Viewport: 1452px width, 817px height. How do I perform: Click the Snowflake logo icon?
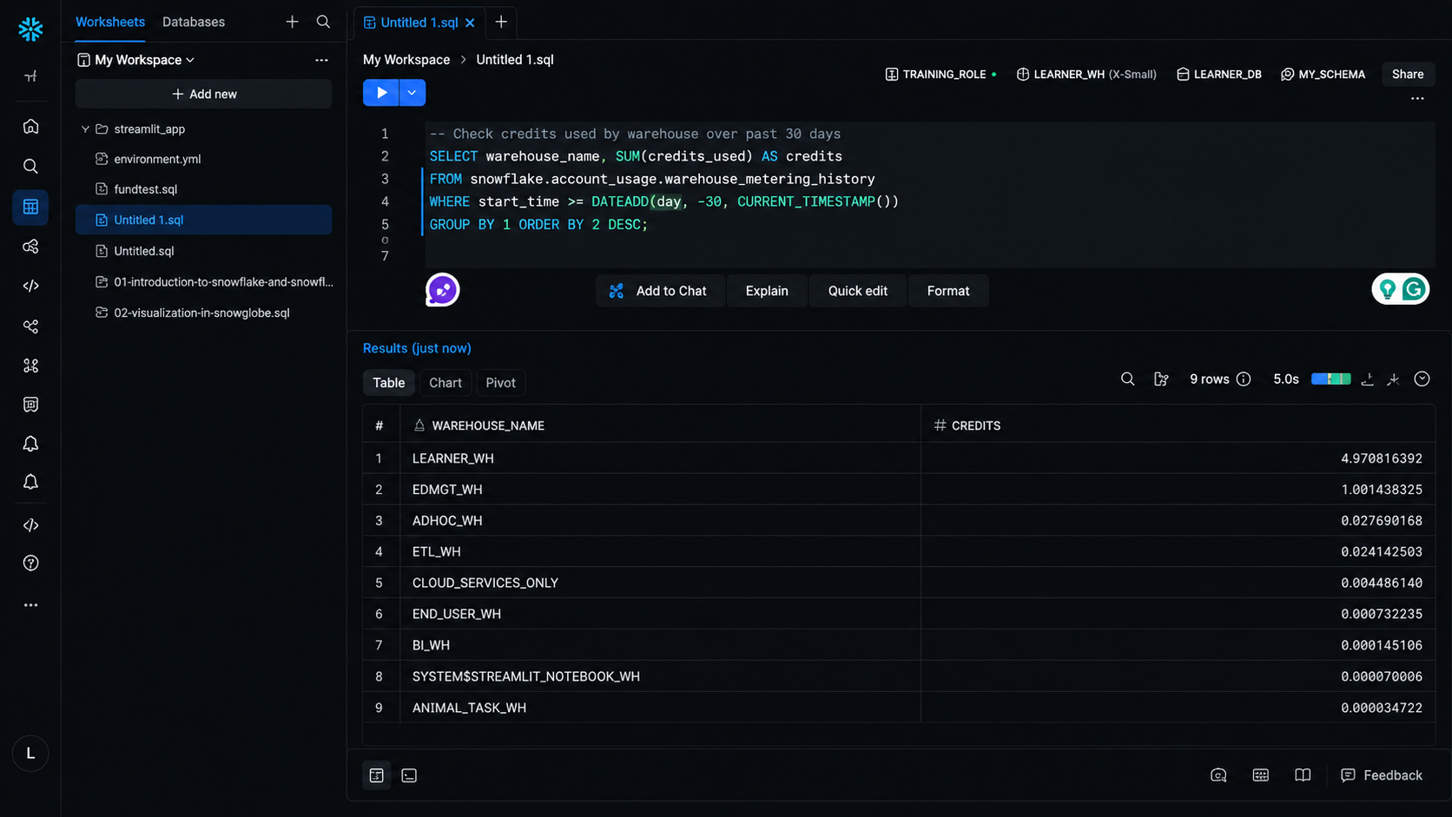point(30,30)
